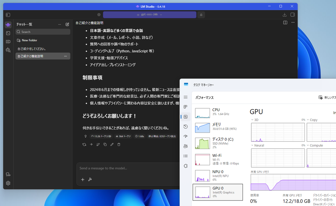Open Task Manager Users tab icon

[186, 146]
